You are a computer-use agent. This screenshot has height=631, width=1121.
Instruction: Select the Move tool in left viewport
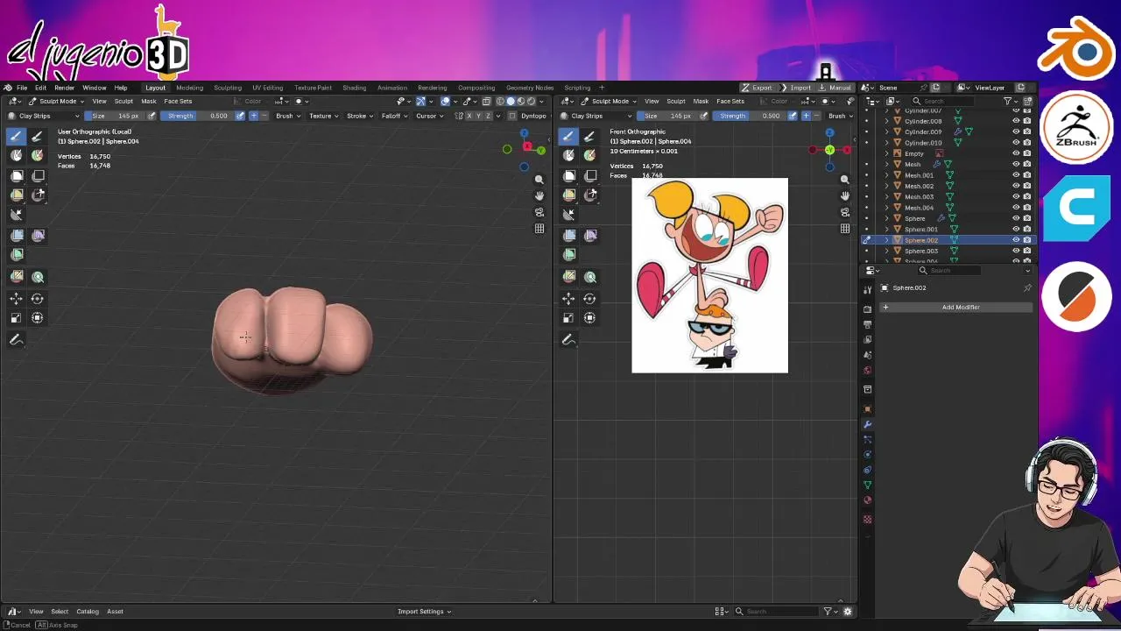pyautogui.click(x=17, y=298)
